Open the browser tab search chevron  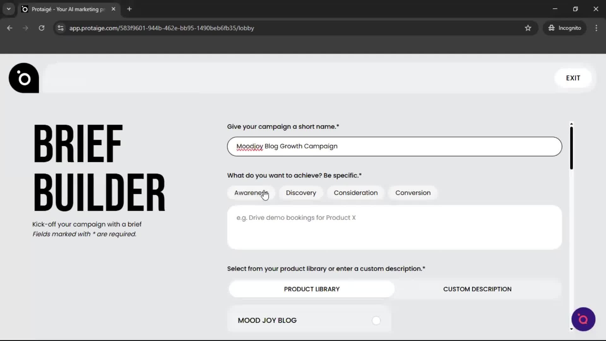(9, 9)
